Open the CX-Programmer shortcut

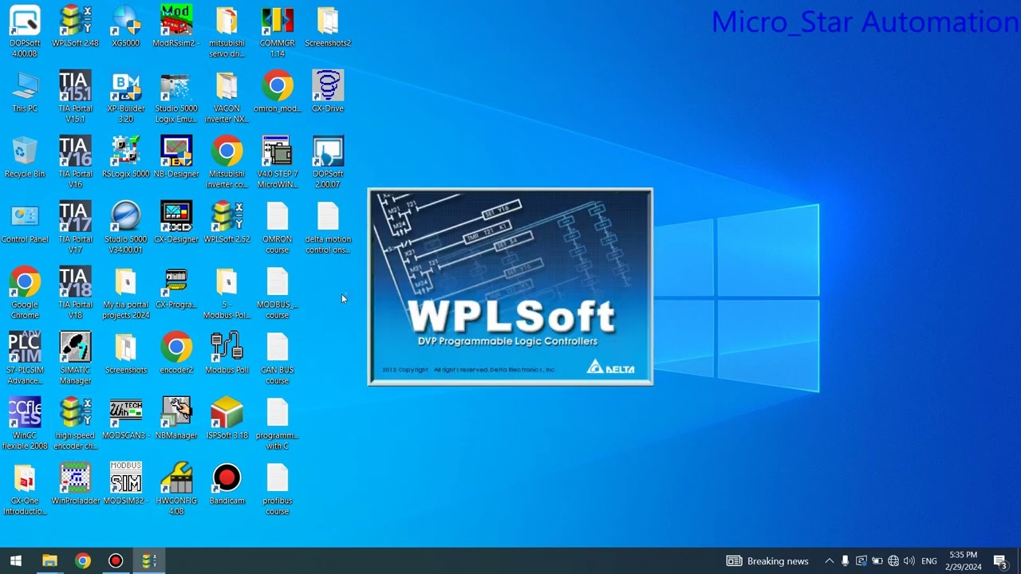click(176, 287)
